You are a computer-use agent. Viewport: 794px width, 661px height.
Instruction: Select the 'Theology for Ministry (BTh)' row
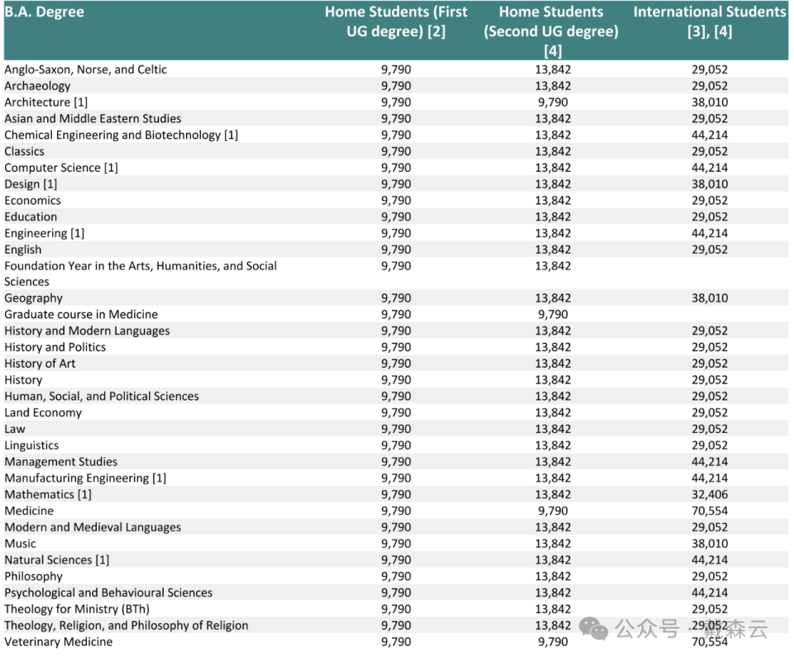tap(74, 609)
